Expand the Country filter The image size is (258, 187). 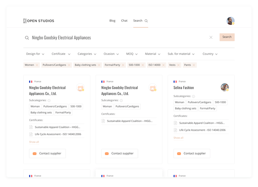pos(210,54)
